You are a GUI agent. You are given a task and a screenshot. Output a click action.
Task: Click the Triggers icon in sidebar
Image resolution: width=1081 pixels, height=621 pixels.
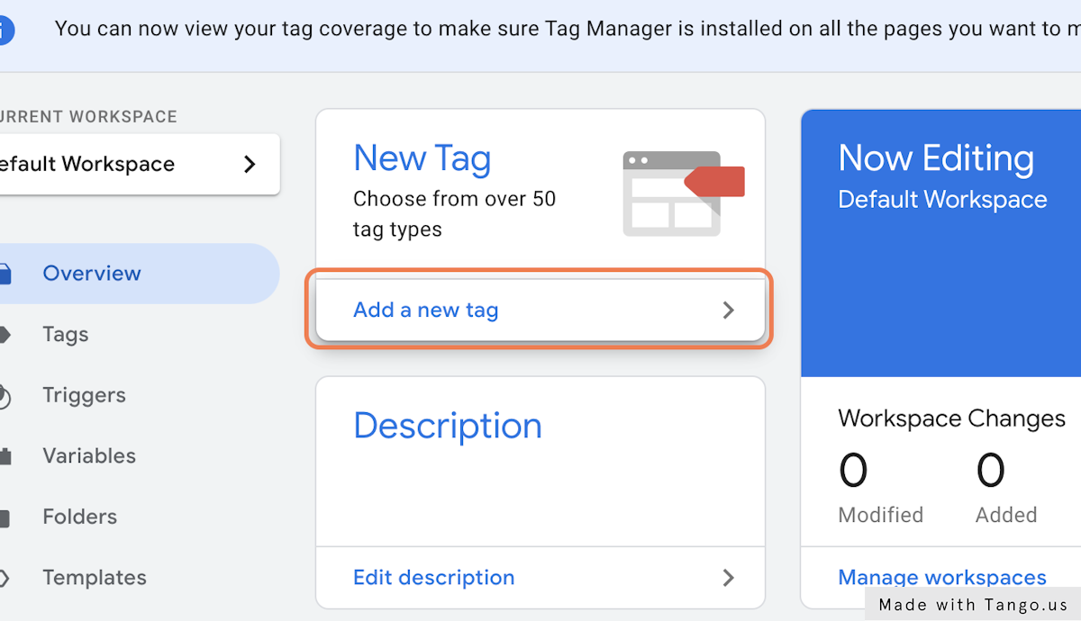(5, 396)
